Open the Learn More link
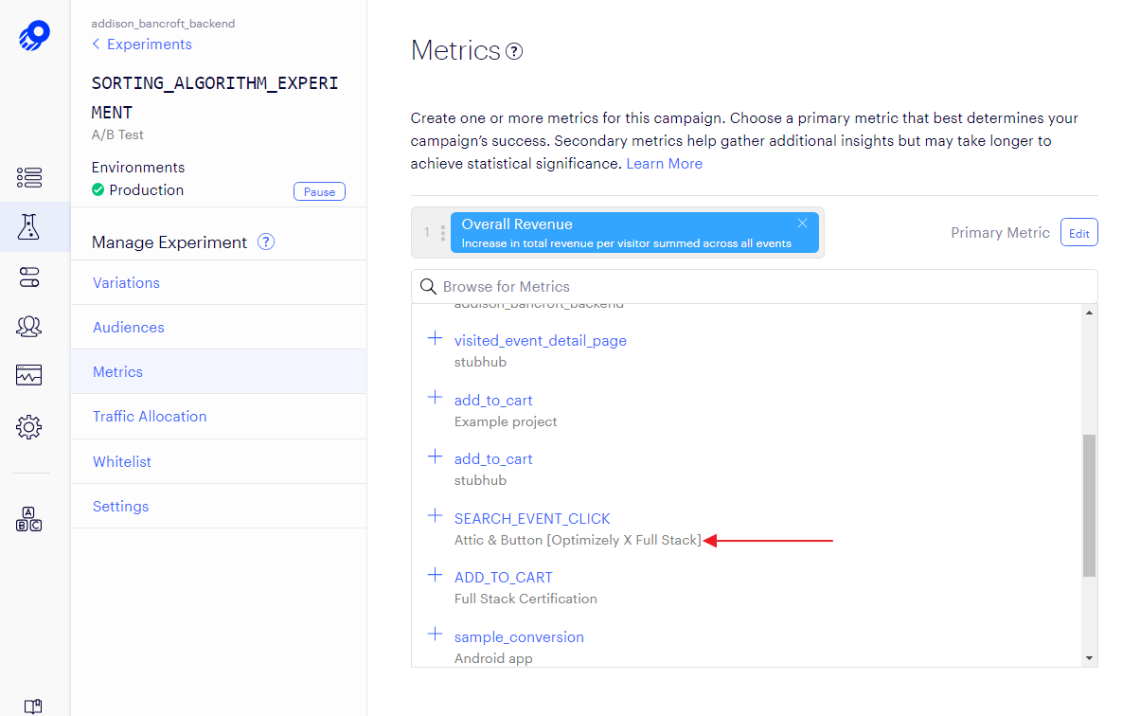 [x=664, y=164]
